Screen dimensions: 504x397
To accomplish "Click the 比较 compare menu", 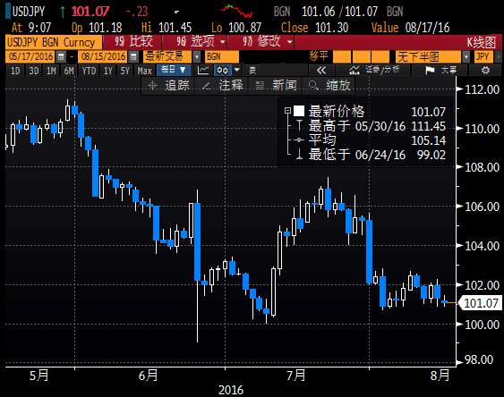I will (133, 42).
